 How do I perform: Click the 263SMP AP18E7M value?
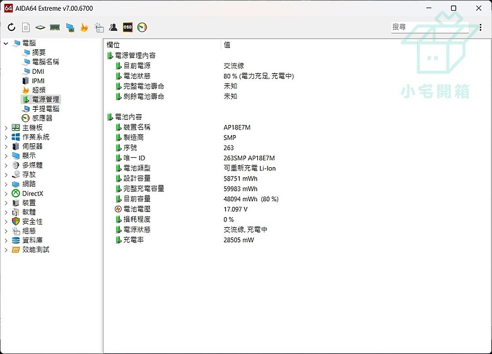click(x=249, y=158)
